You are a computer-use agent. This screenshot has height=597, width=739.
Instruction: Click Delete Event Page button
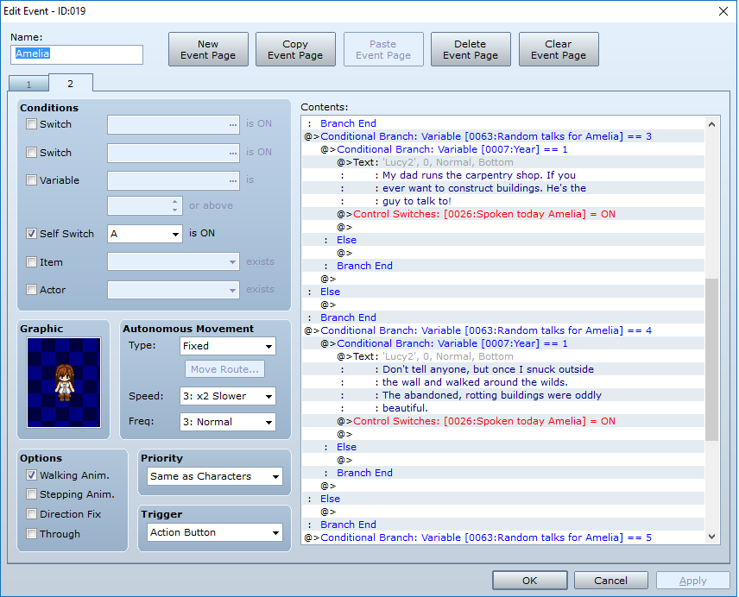[471, 49]
